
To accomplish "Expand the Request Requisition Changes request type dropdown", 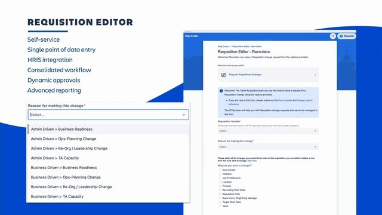I will [x=268, y=75].
